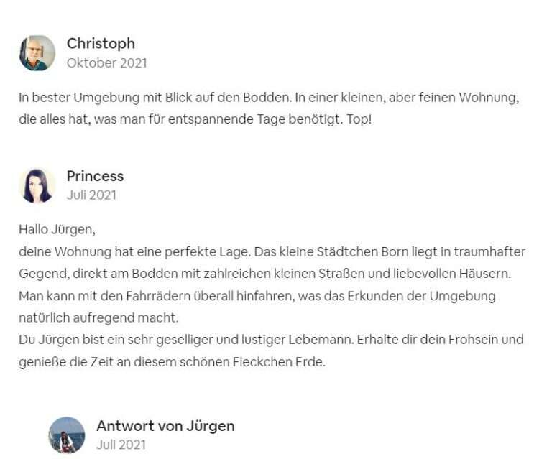Click the "Antwort von Jürgen" heading
552x459 pixels.
click(x=165, y=425)
